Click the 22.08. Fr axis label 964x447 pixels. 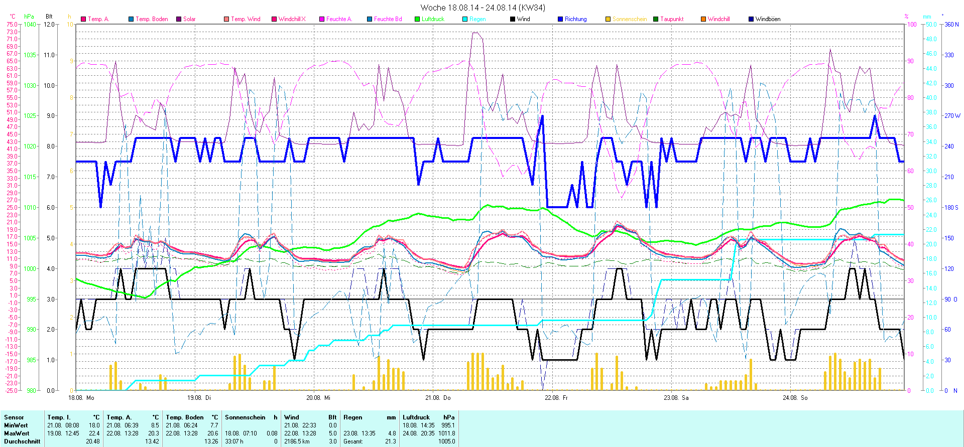(557, 398)
